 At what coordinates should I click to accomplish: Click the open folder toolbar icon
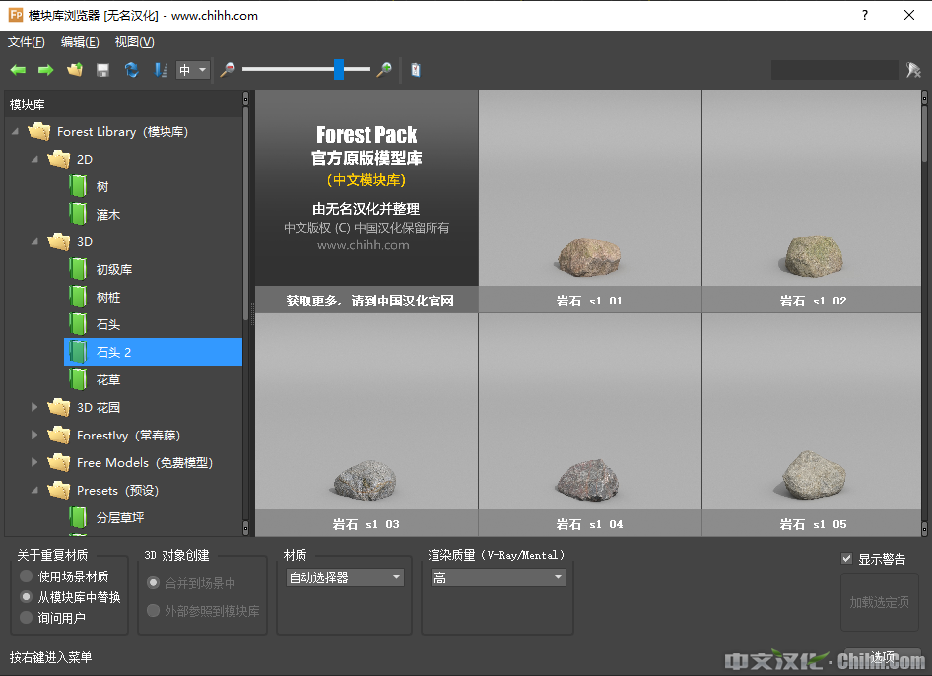[74, 70]
